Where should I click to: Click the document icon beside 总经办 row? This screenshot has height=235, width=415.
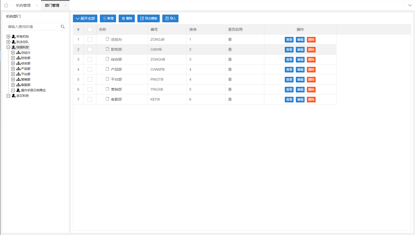pyautogui.click(x=107, y=39)
